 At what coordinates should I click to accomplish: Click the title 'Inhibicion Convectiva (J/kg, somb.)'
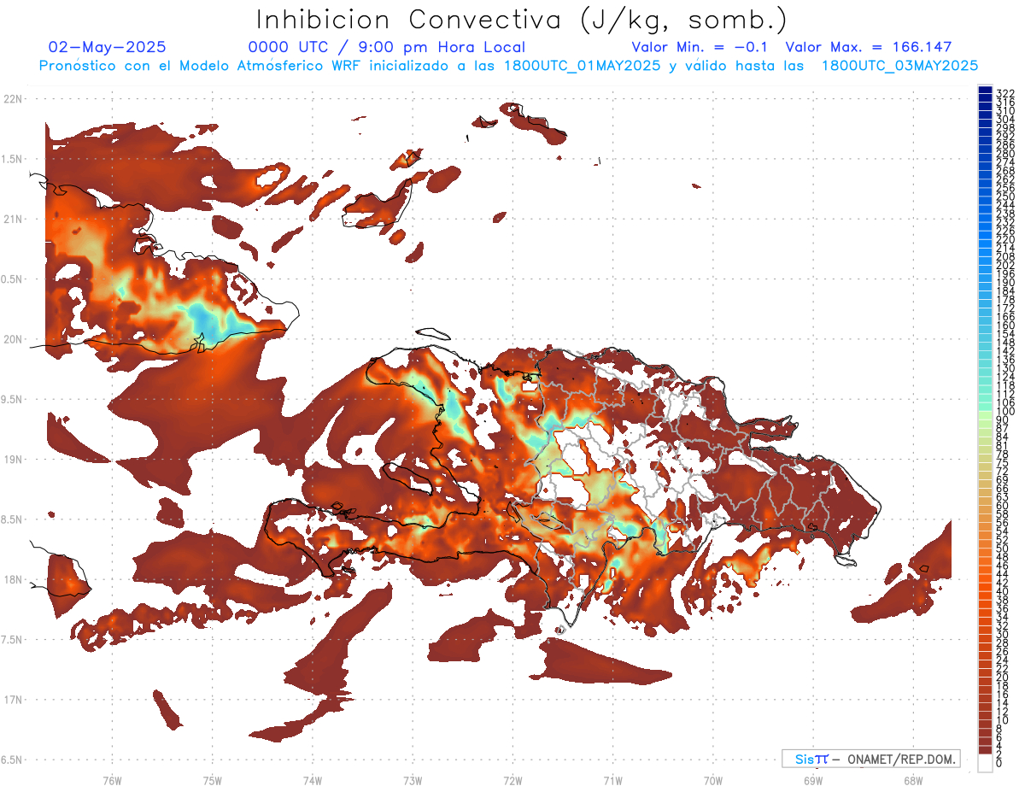[x=521, y=21]
